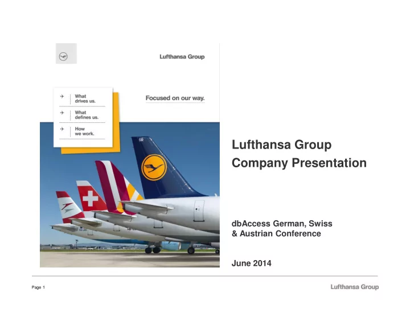
Task: Click 'dbAccess German, Swiss' conference text
Action: pyautogui.click(x=282, y=224)
